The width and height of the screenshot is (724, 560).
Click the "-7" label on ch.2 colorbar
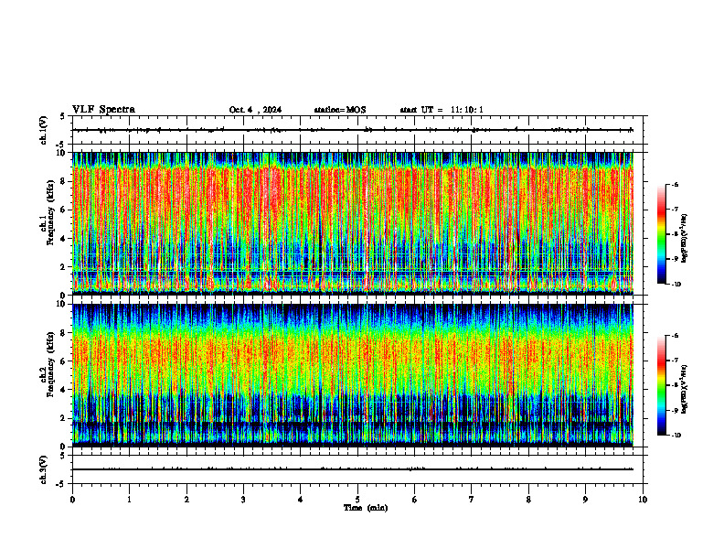(675, 361)
